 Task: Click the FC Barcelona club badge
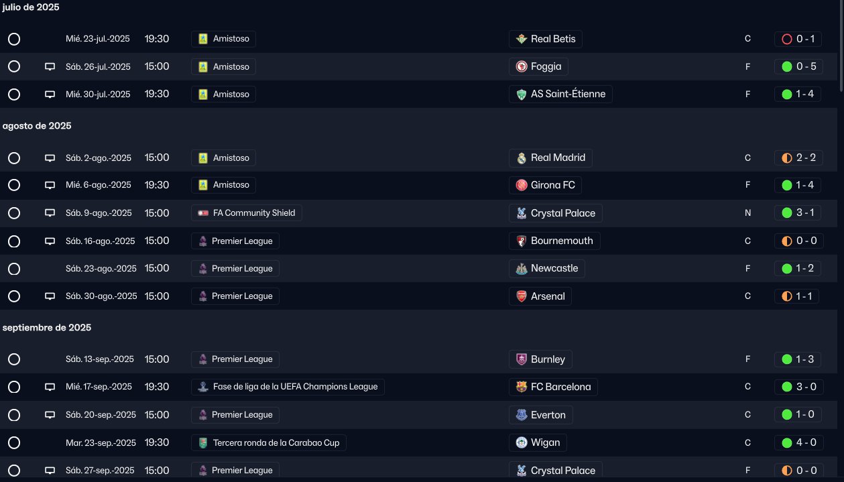coord(522,387)
